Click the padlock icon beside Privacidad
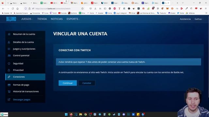The image size is (209, 117). [9, 70]
